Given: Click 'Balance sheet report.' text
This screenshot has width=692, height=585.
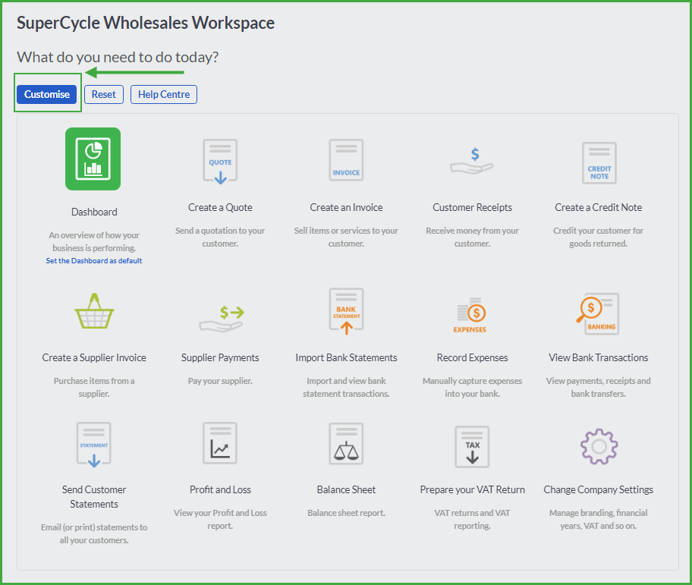Looking at the screenshot, I should pyautogui.click(x=347, y=513).
